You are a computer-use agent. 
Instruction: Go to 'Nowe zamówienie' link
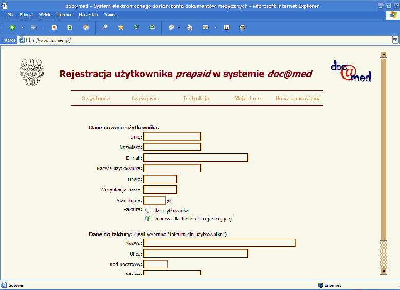click(298, 99)
